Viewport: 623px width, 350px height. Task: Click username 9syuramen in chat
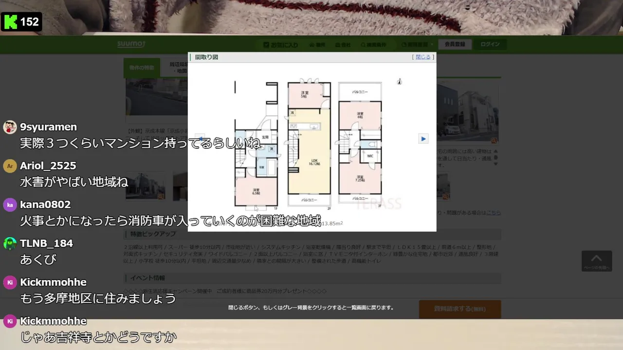pyautogui.click(x=48, y=127)
